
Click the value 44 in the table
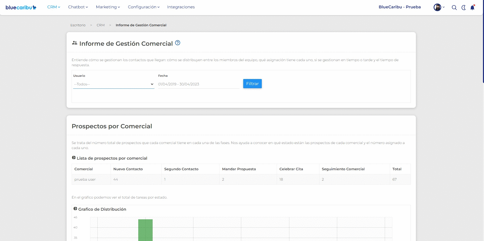click(x=116, y=179)
